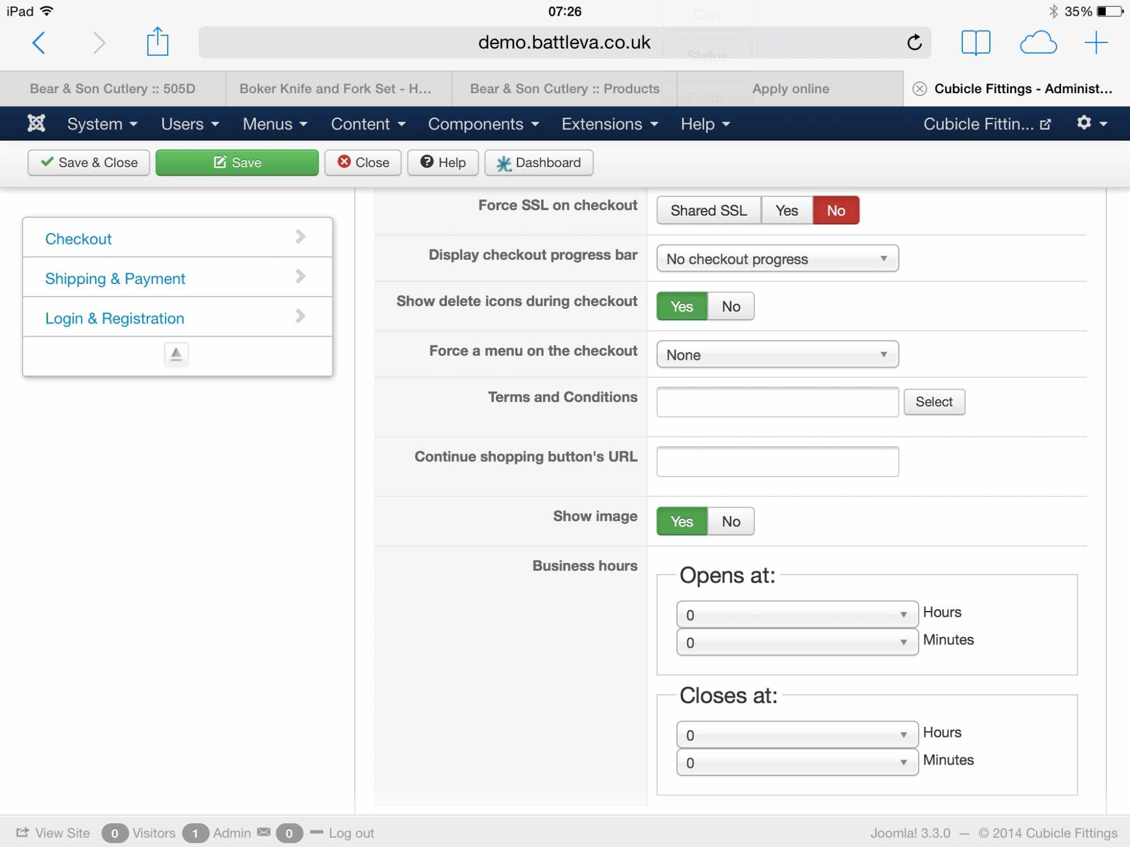This screenshot has height=847, width=1130.
Task: Tap Safari share icon
Action: [157, 42]
